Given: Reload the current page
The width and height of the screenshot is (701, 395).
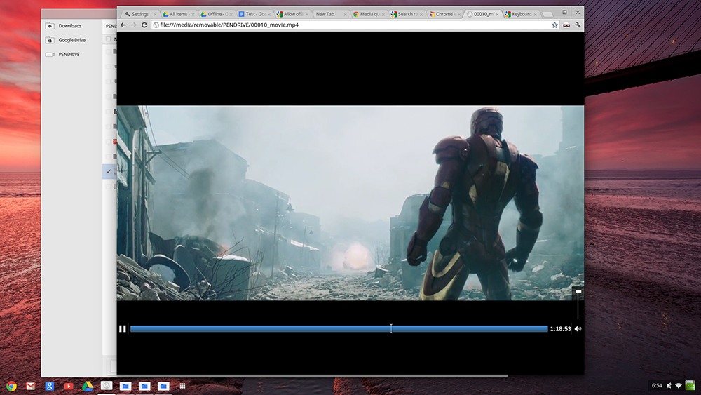Looking at the screenshot, I should pyautogui.click(x=144, y=25).
